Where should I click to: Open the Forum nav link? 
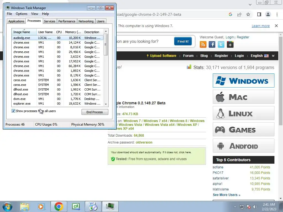[188, 56]
